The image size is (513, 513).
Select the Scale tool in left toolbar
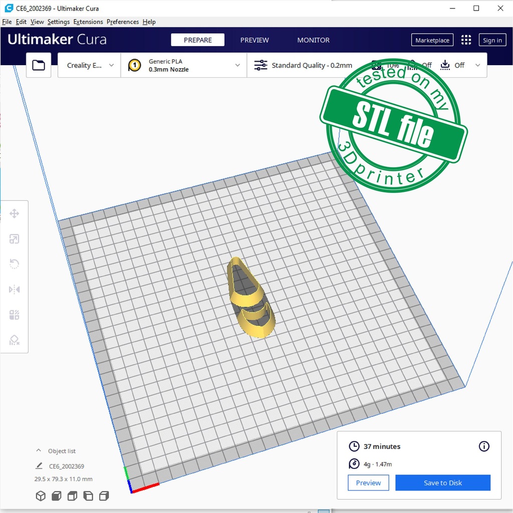(x=14, y=239)
